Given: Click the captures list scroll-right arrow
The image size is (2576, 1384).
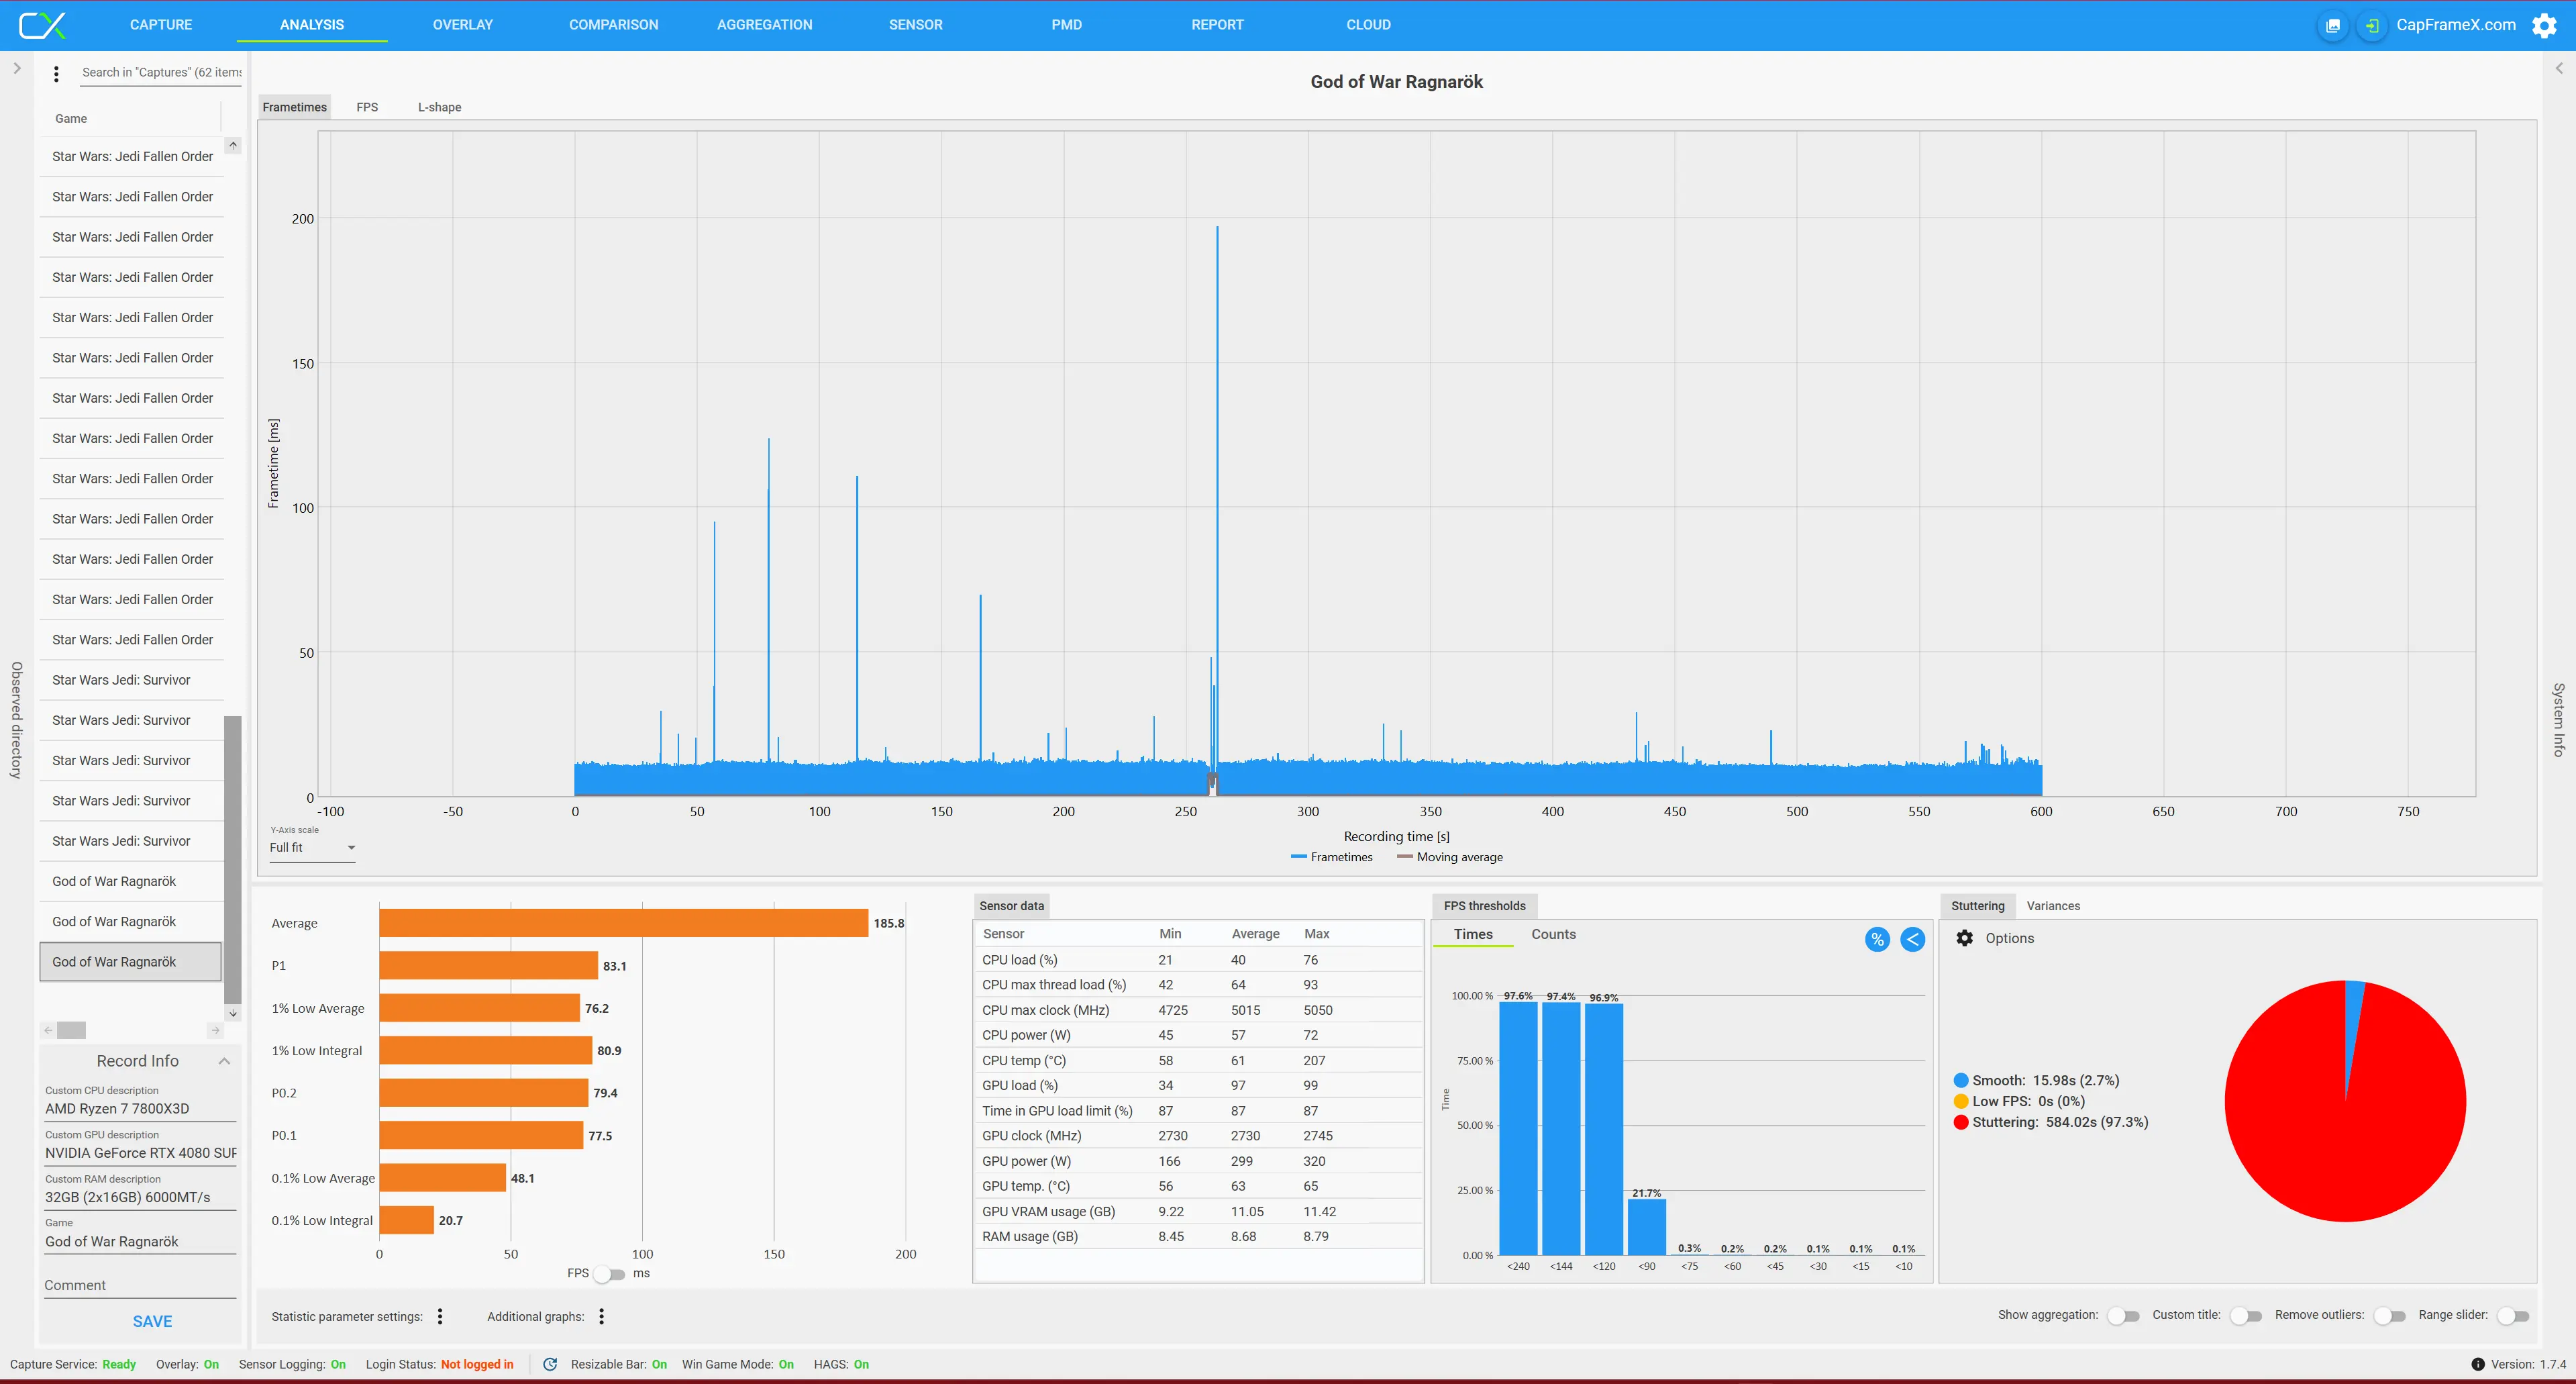Looking at the screenshot, I should point(215,1030).
